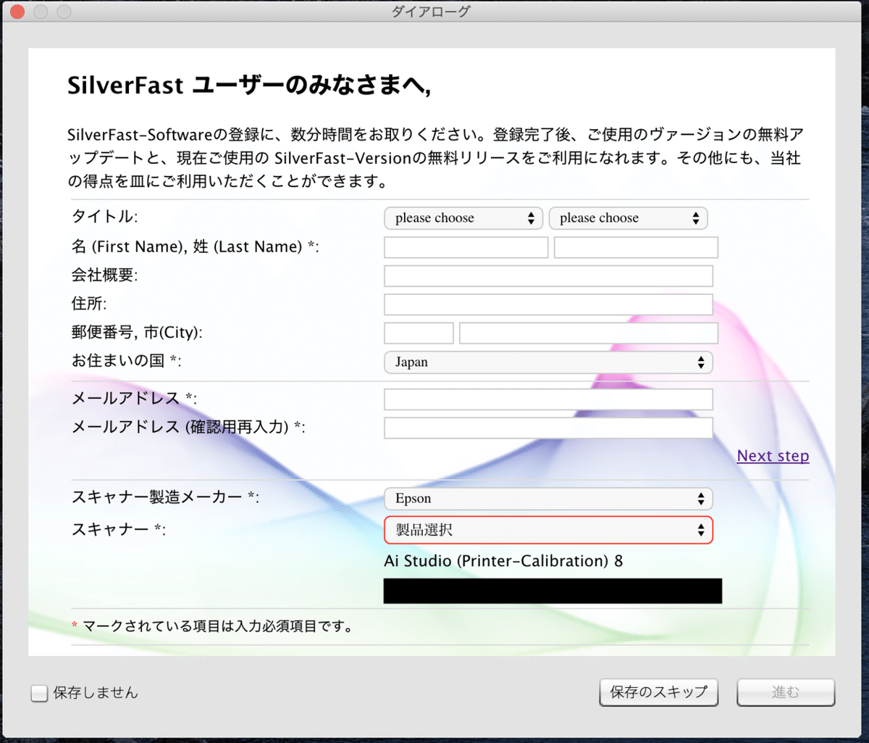Image resolution: width=869 pixels, height=743 pixels.
Task: Click the red close button on the dialog
Action: (x=17, y=12)
